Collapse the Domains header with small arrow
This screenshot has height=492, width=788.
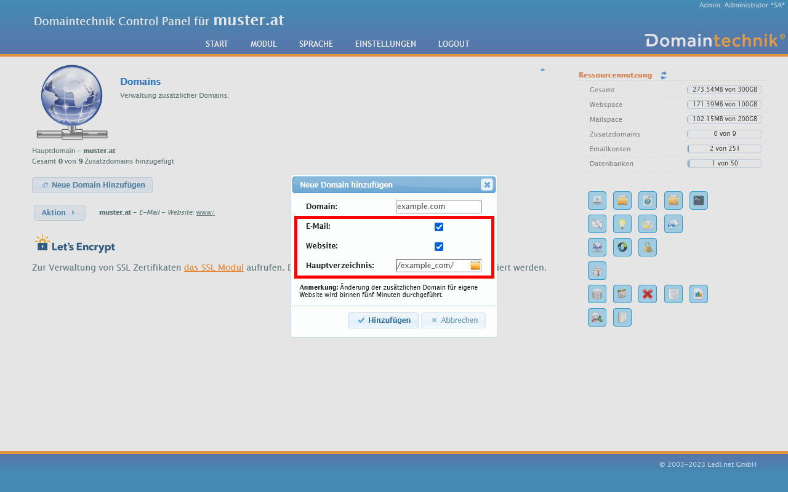(542, 69)
